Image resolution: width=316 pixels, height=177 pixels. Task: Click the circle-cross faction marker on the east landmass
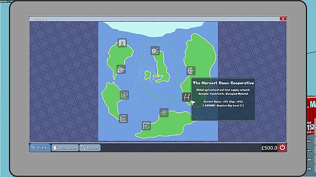191,71
